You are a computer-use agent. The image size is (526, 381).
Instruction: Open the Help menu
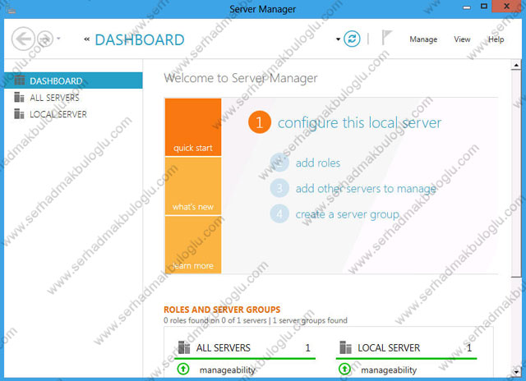click(x=496, y=39)
